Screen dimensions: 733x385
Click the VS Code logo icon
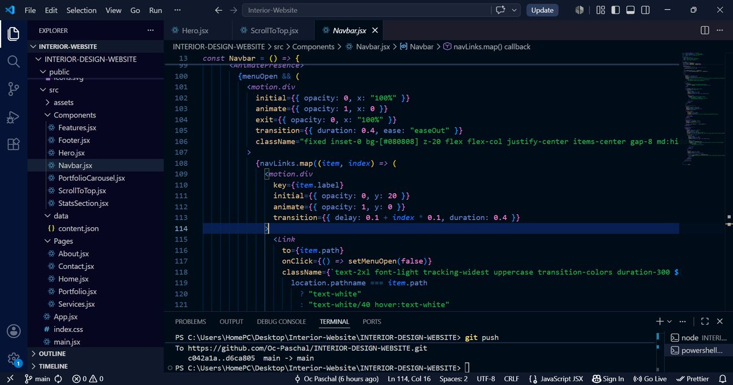(x=10, y=10)
